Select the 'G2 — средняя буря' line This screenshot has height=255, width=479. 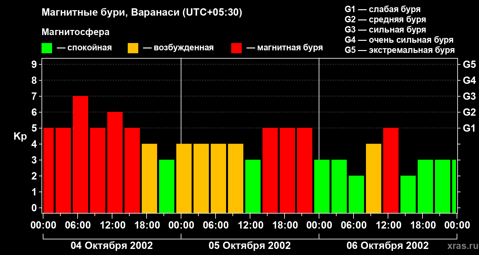(385, 19)
